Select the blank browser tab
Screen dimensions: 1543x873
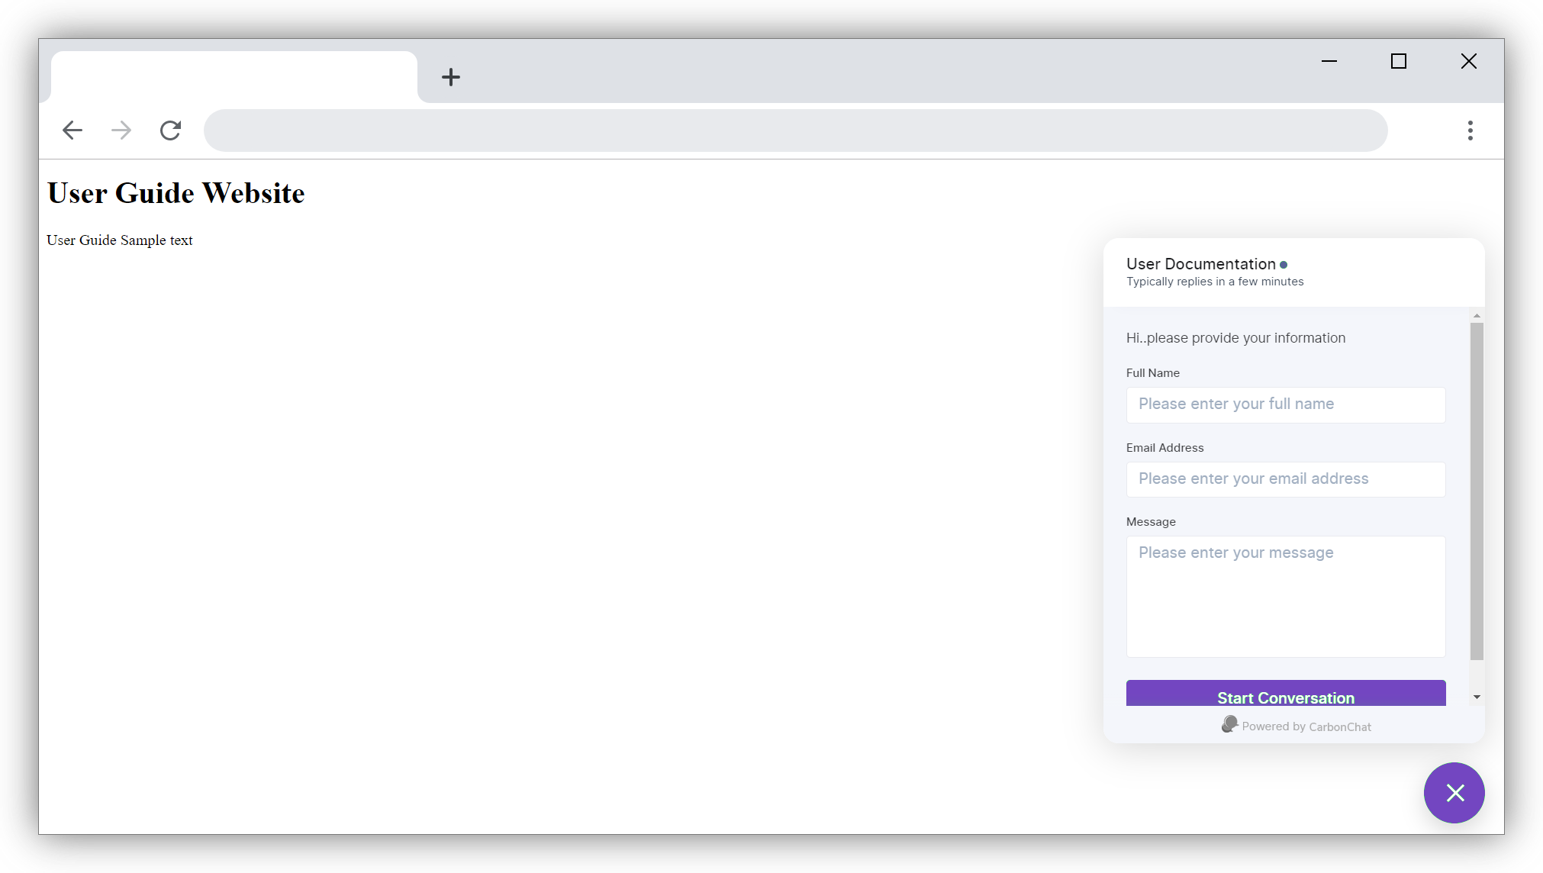tap(234, 77)
